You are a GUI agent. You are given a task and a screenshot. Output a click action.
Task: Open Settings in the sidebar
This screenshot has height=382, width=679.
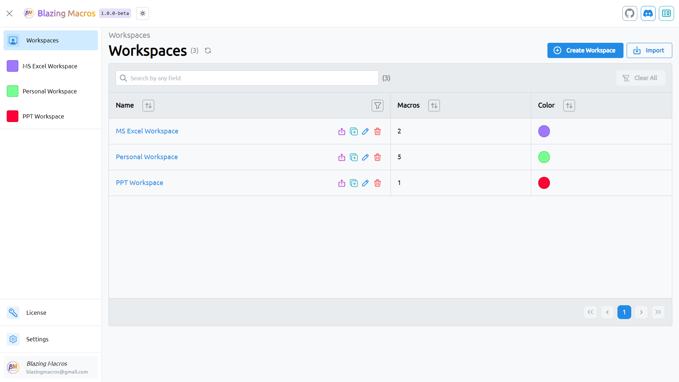click(x=37, y=339)
